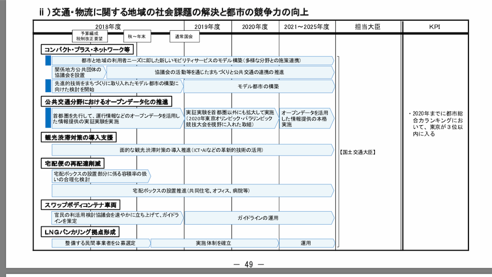
Task: Click the オープンデータを活用した情報提供の本格実施 box
Action: pos(307,118)
